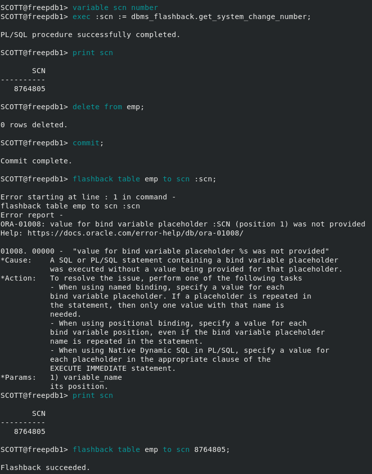The width and height of the screenshot is (372, 474).
Task: Click the 'EXECUTE IMMEDIATE statement.' text
Action: pos(113,368)
